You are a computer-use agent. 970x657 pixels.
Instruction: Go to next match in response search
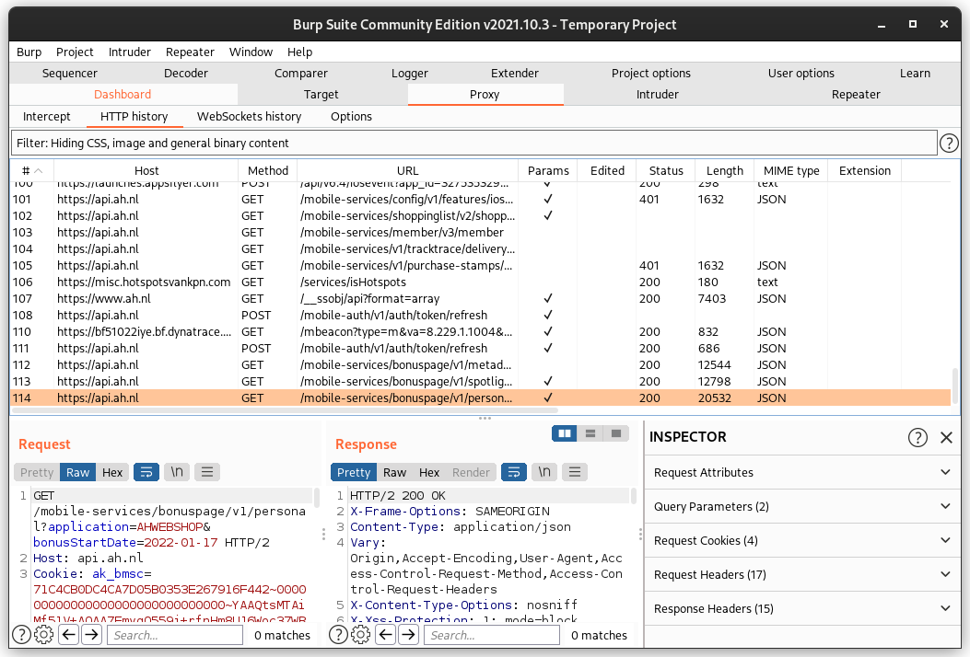coord(408,635)
